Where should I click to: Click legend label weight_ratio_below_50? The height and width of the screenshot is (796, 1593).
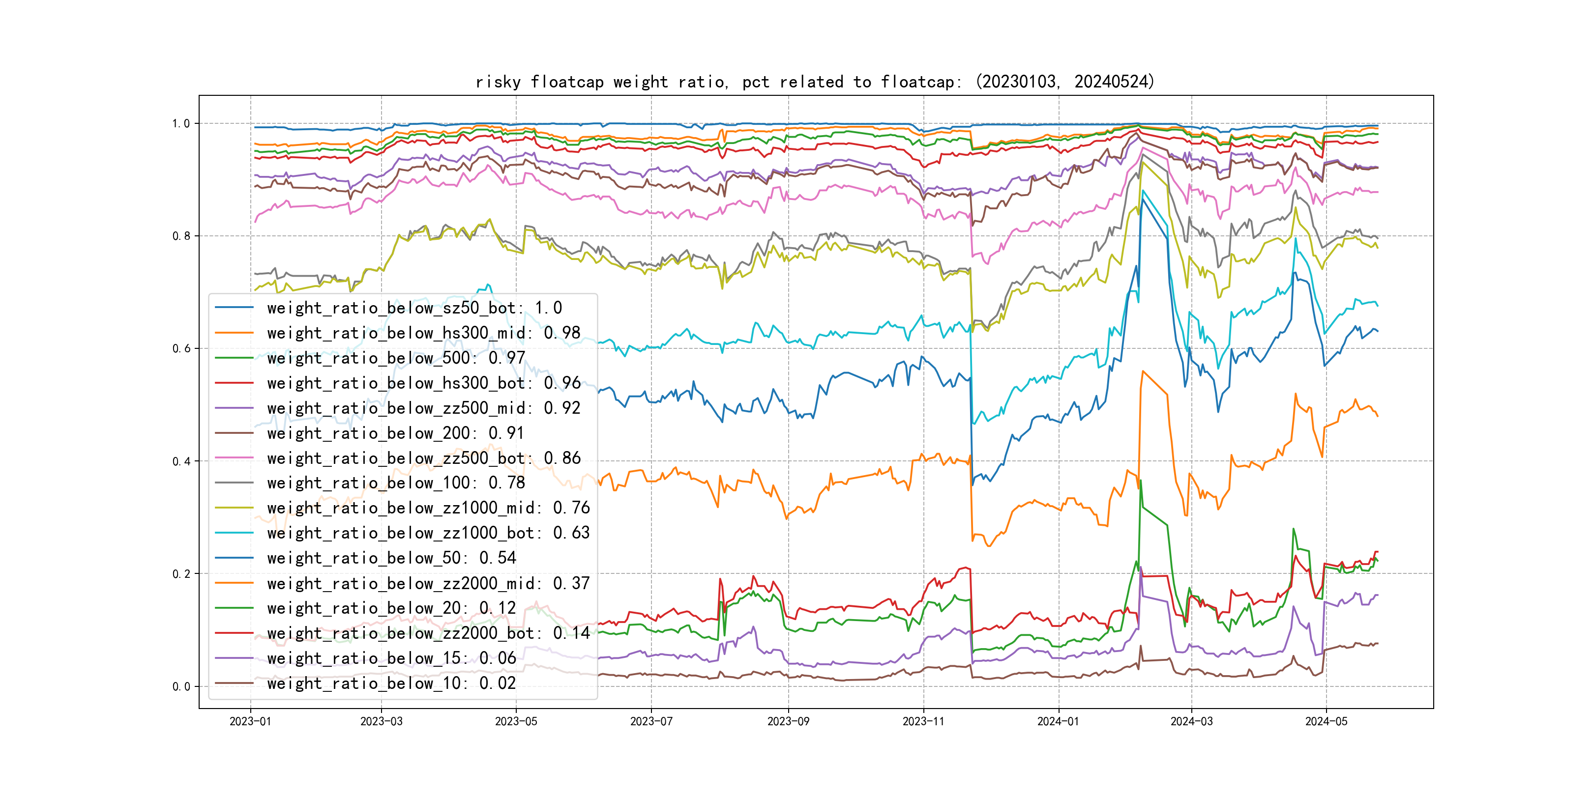[x=391, y=558]
